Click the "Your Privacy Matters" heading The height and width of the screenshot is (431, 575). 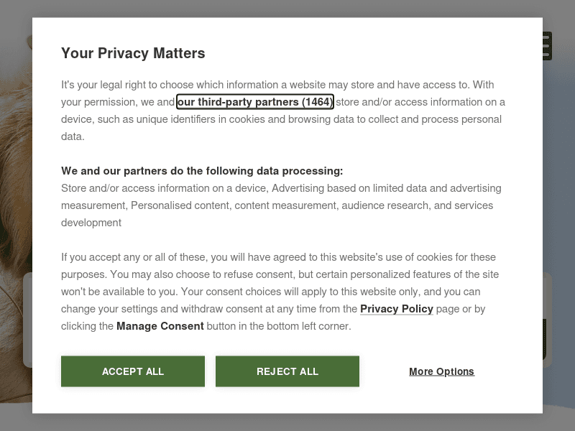(133, 53)
